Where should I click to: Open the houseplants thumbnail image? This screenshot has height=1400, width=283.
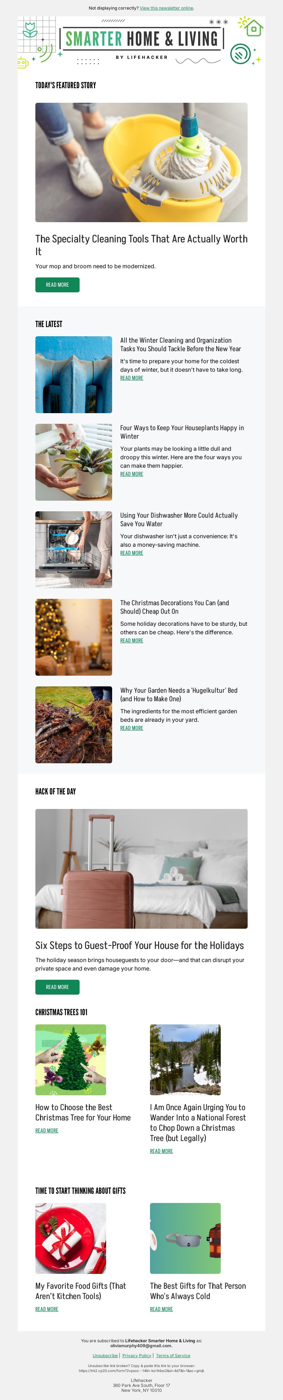74,462
